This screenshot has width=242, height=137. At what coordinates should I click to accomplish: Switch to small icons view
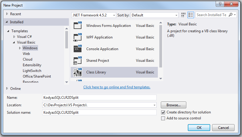(x=183, y=15)
